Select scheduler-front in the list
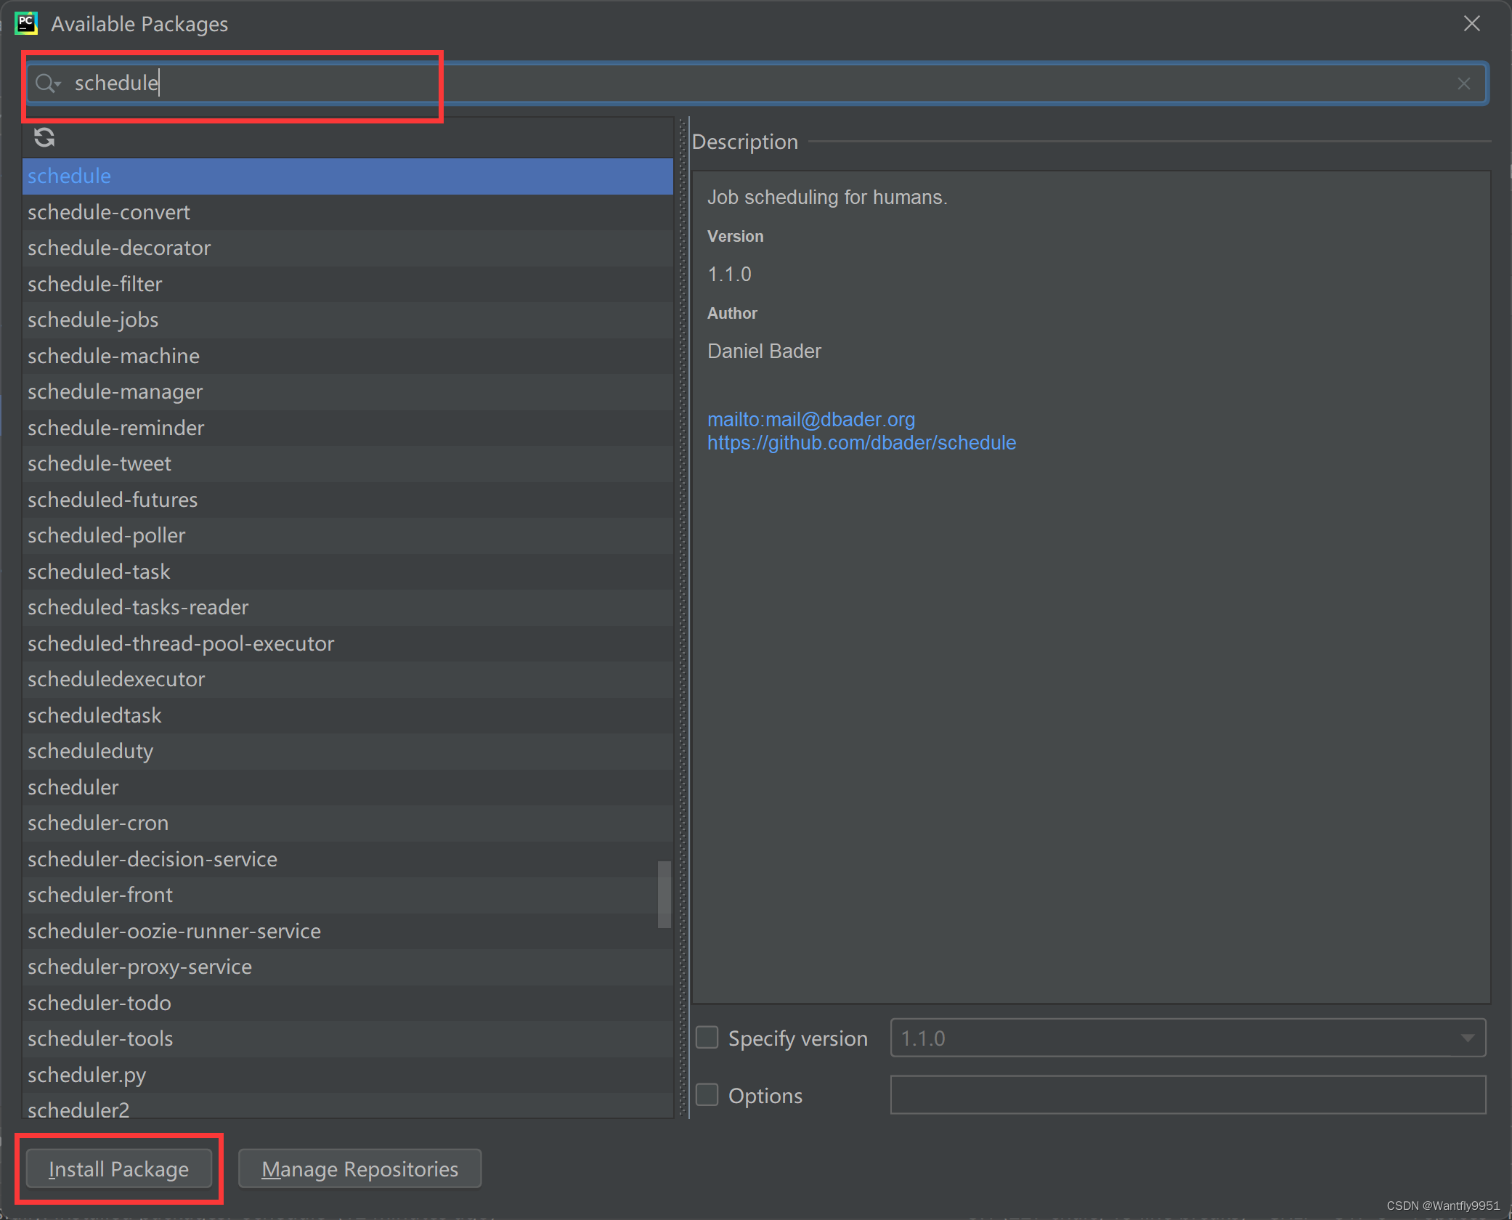 click(x=348, y=895)
